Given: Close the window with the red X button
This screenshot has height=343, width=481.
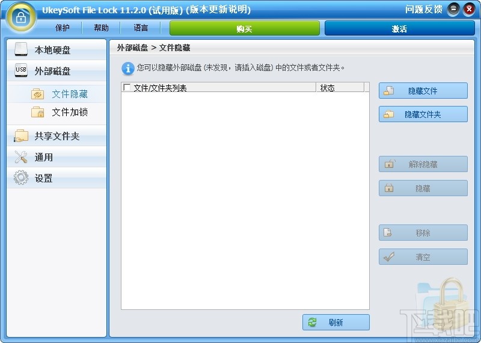Looking at the screenshot, I should point(469,10).
